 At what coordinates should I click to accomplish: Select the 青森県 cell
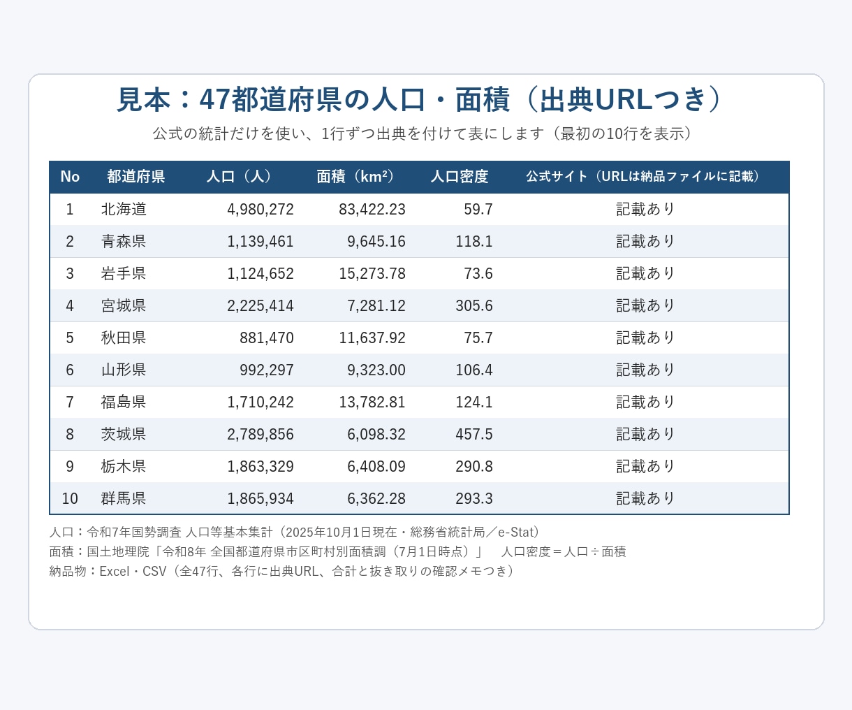point(124,241)
